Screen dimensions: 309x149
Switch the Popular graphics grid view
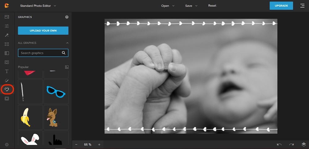67,67
